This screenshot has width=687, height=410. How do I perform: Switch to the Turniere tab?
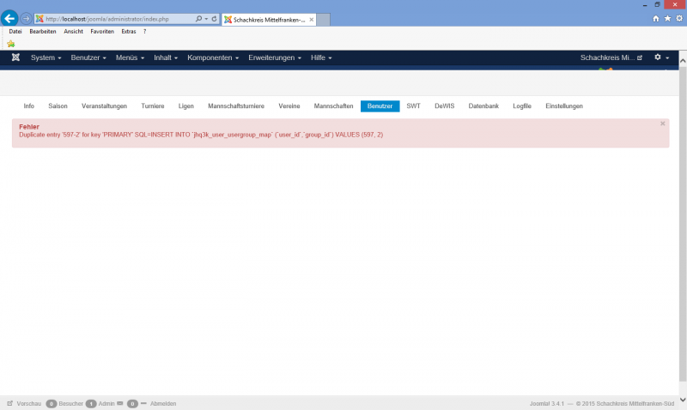(152, 106)
